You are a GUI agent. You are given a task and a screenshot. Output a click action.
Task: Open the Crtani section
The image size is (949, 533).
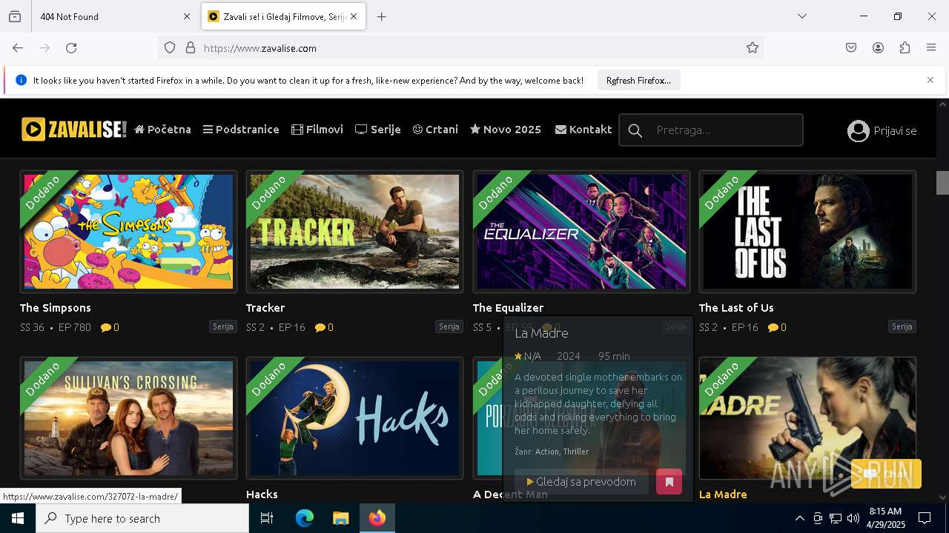(435, 130)
